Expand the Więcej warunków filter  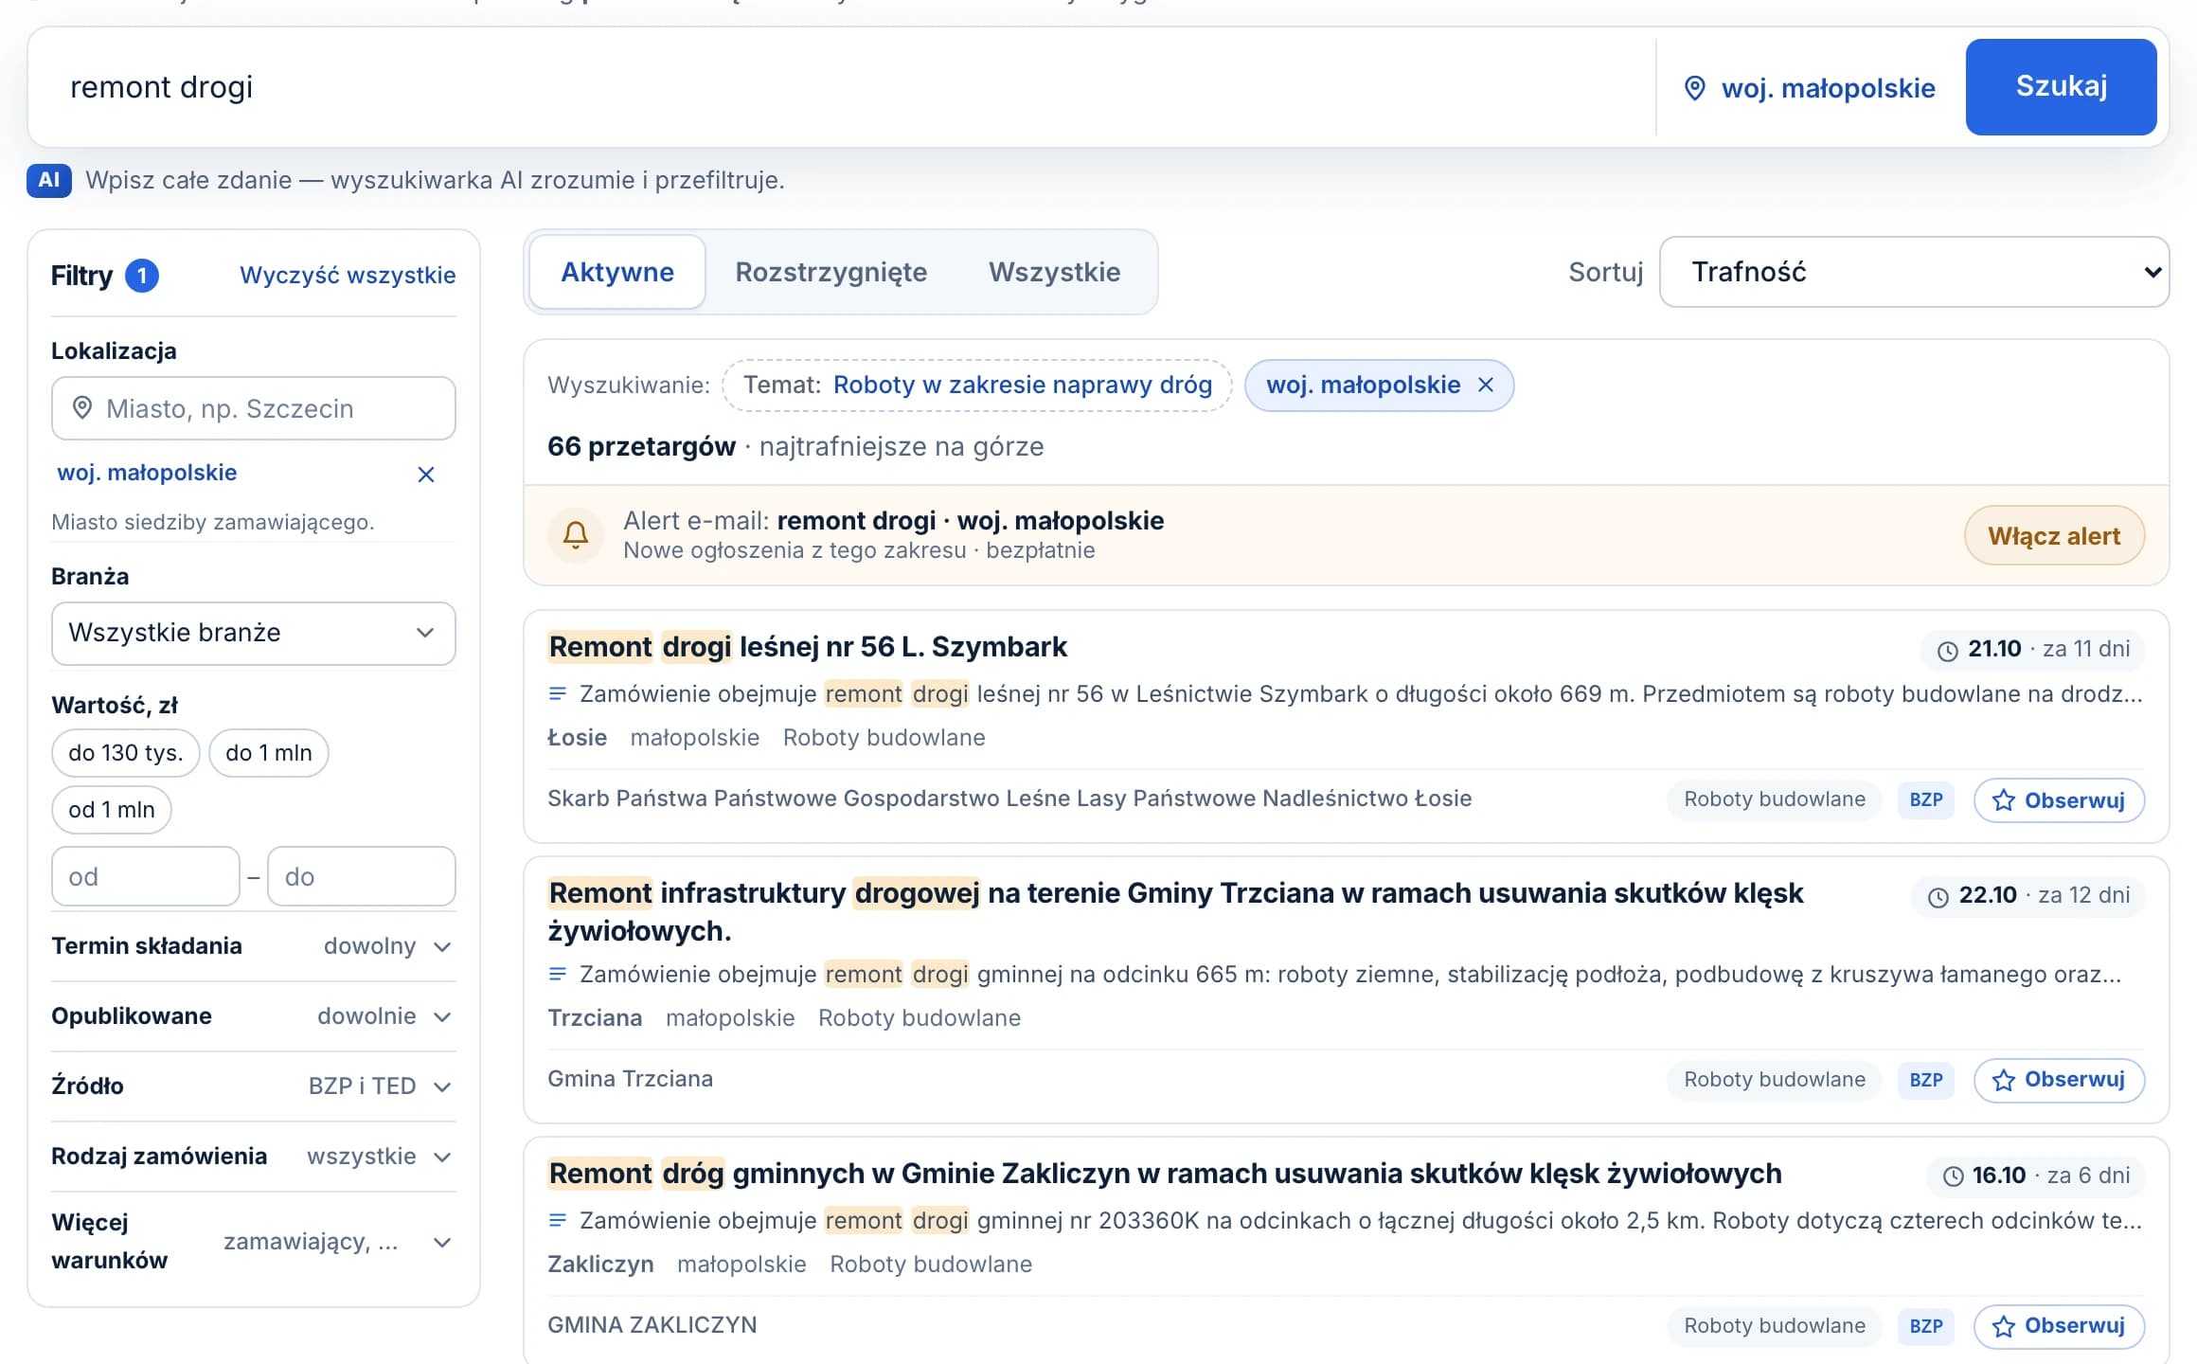[254, 1242]
